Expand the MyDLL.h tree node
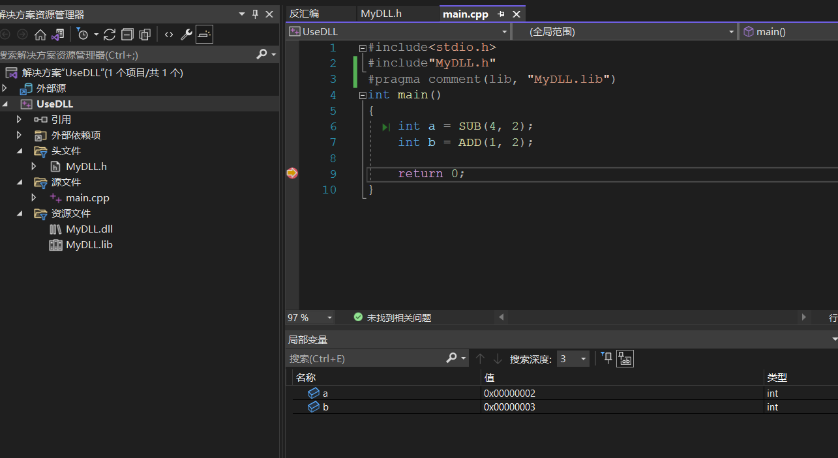Screen dimensions: 838x458 tap(34, 167)
